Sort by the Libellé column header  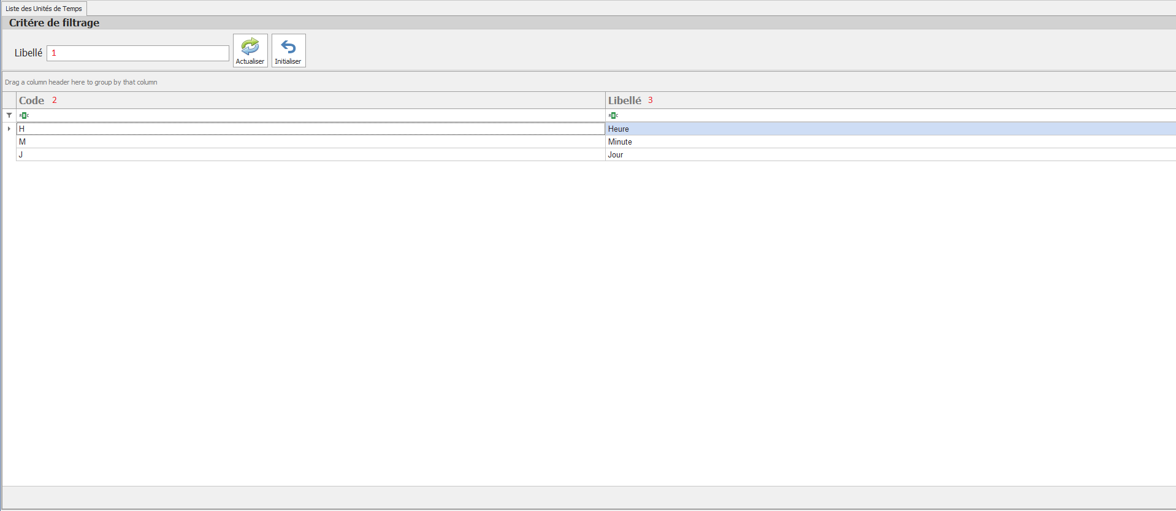pyautogui.click(x=624, y=100)
